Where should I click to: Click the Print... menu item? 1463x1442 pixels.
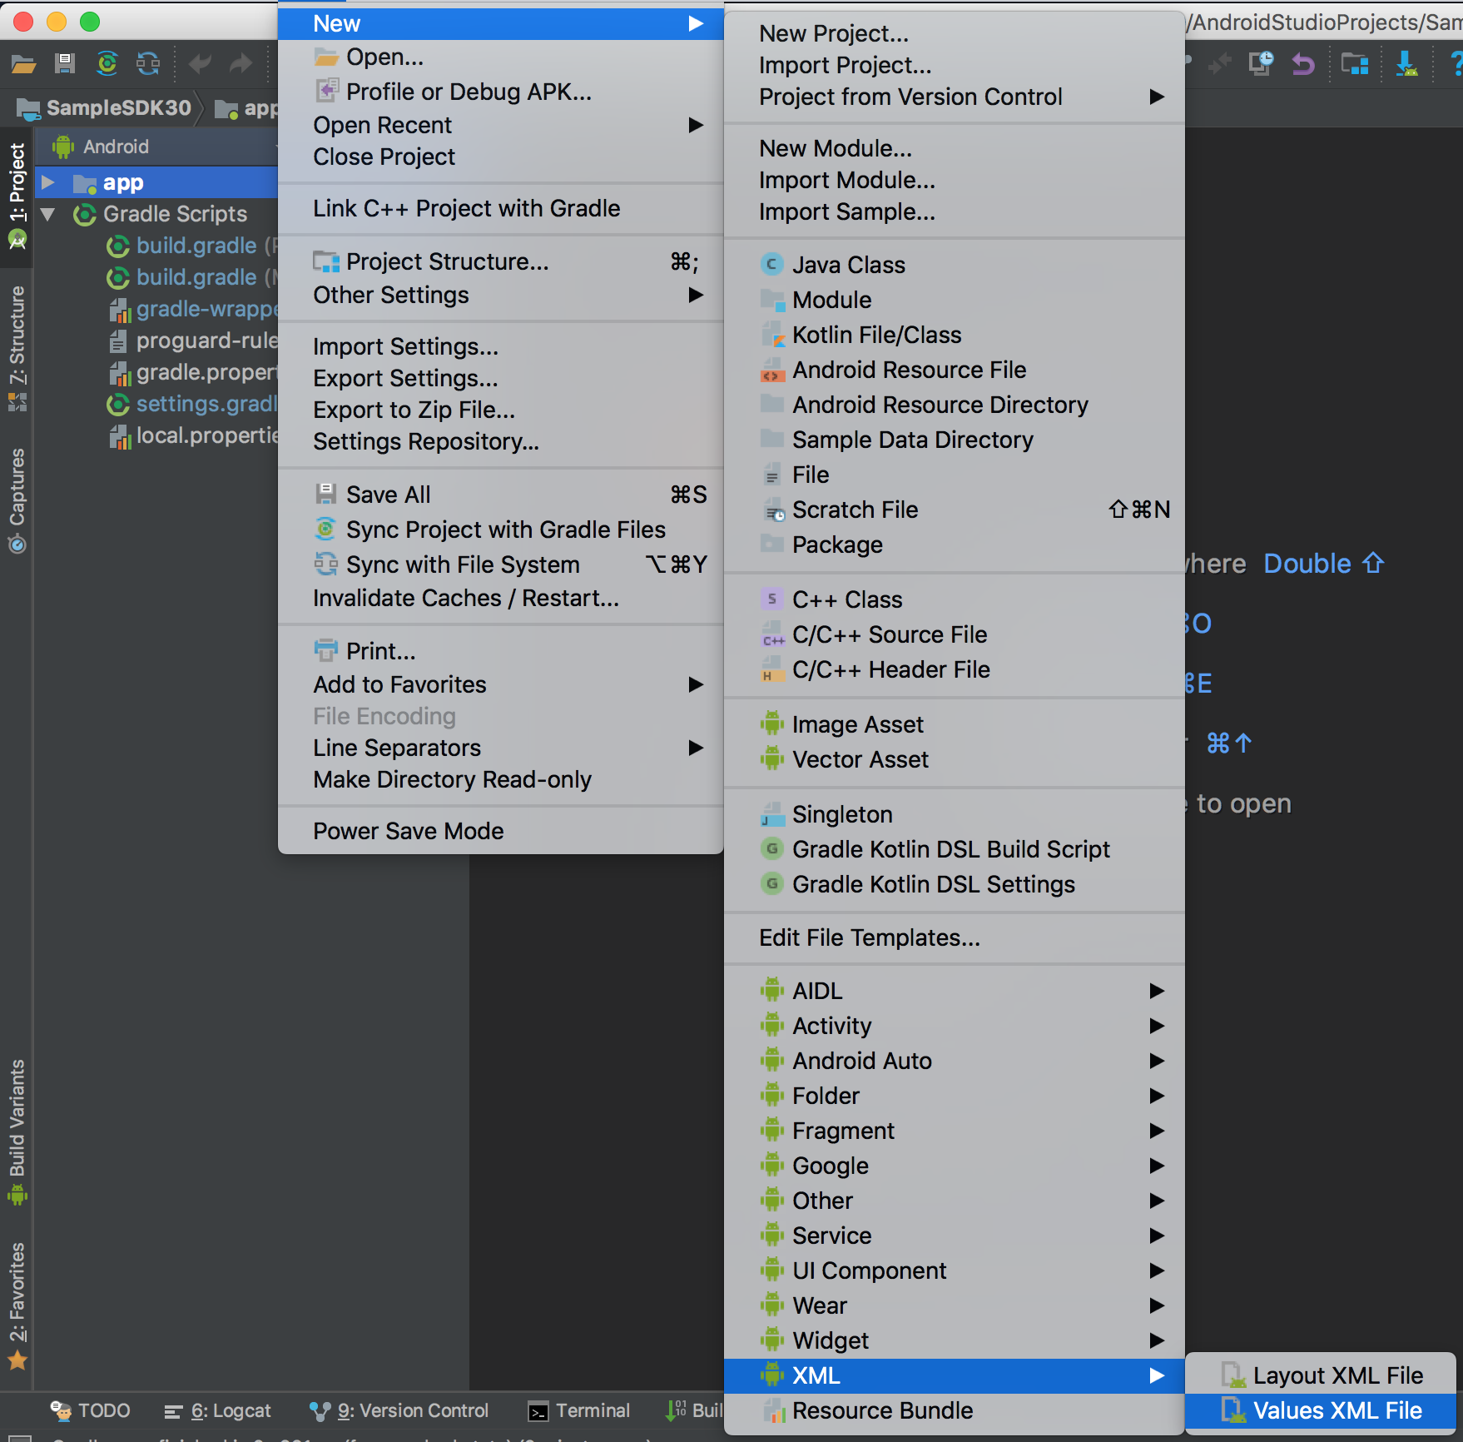pyautogui.click(x=501, y=651)
